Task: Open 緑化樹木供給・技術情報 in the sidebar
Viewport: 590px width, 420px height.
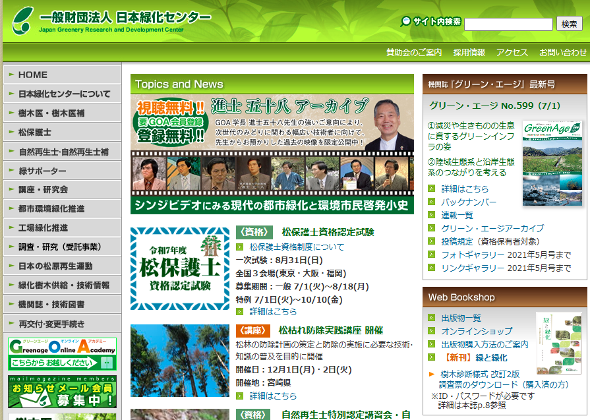Action: click(x=62, y=285)
